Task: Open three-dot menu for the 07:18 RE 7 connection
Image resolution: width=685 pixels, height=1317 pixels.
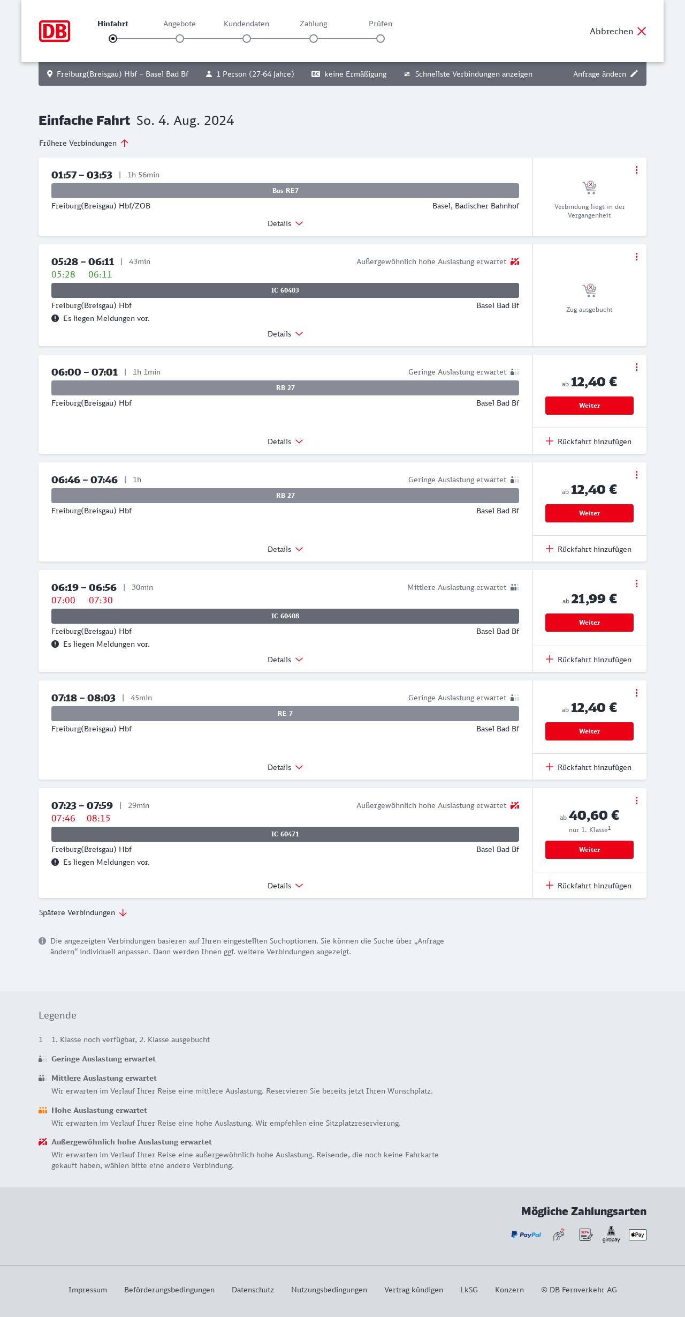Action: click(636, 693)
